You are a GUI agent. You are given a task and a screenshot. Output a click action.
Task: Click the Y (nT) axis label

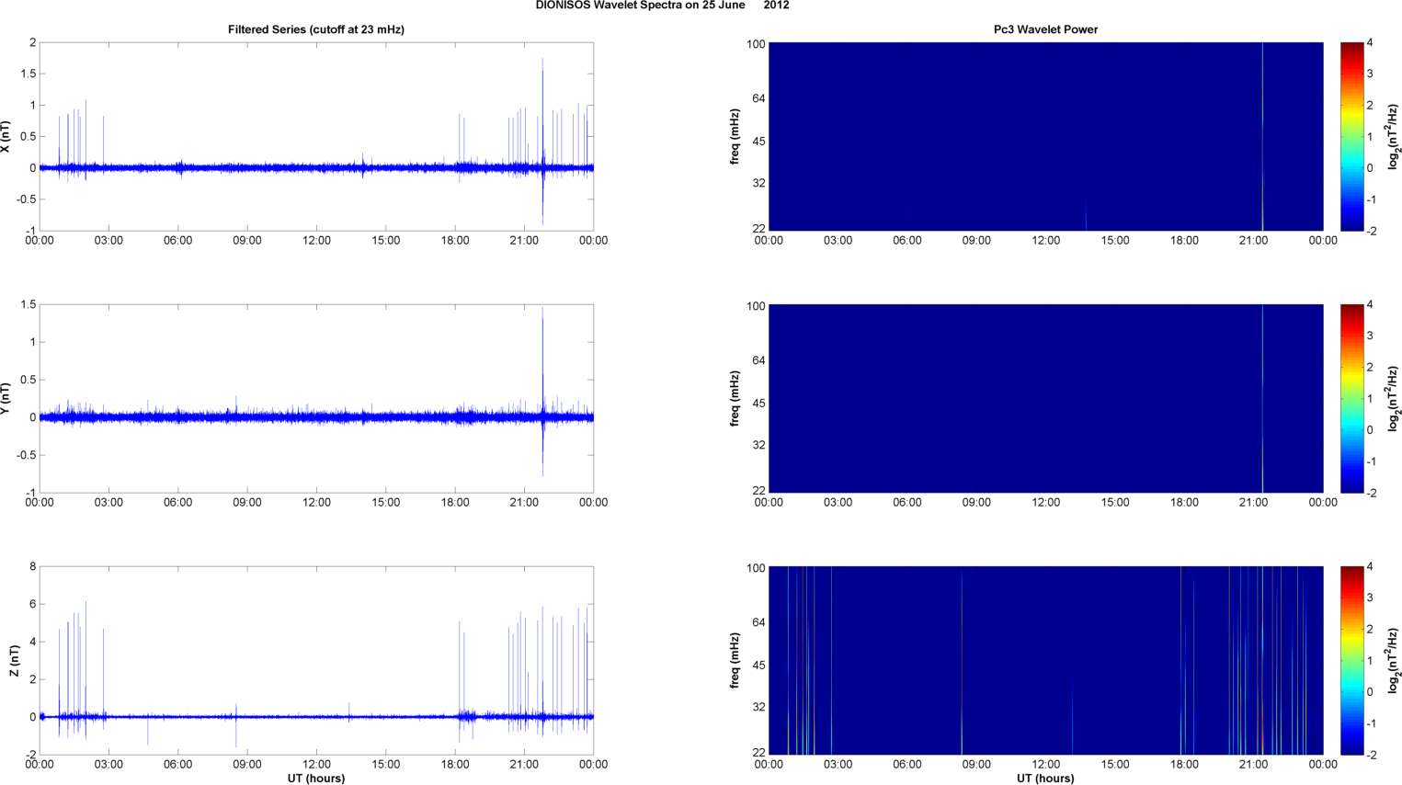tap(6, 399)
